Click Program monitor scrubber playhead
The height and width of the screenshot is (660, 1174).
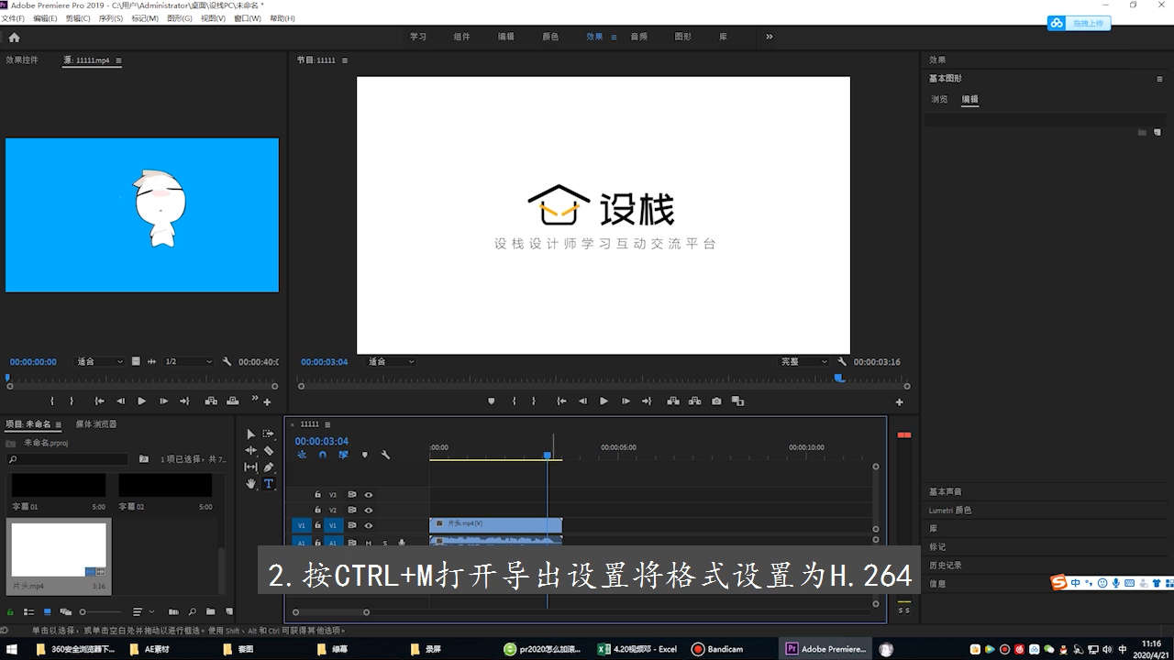(838, 378)
